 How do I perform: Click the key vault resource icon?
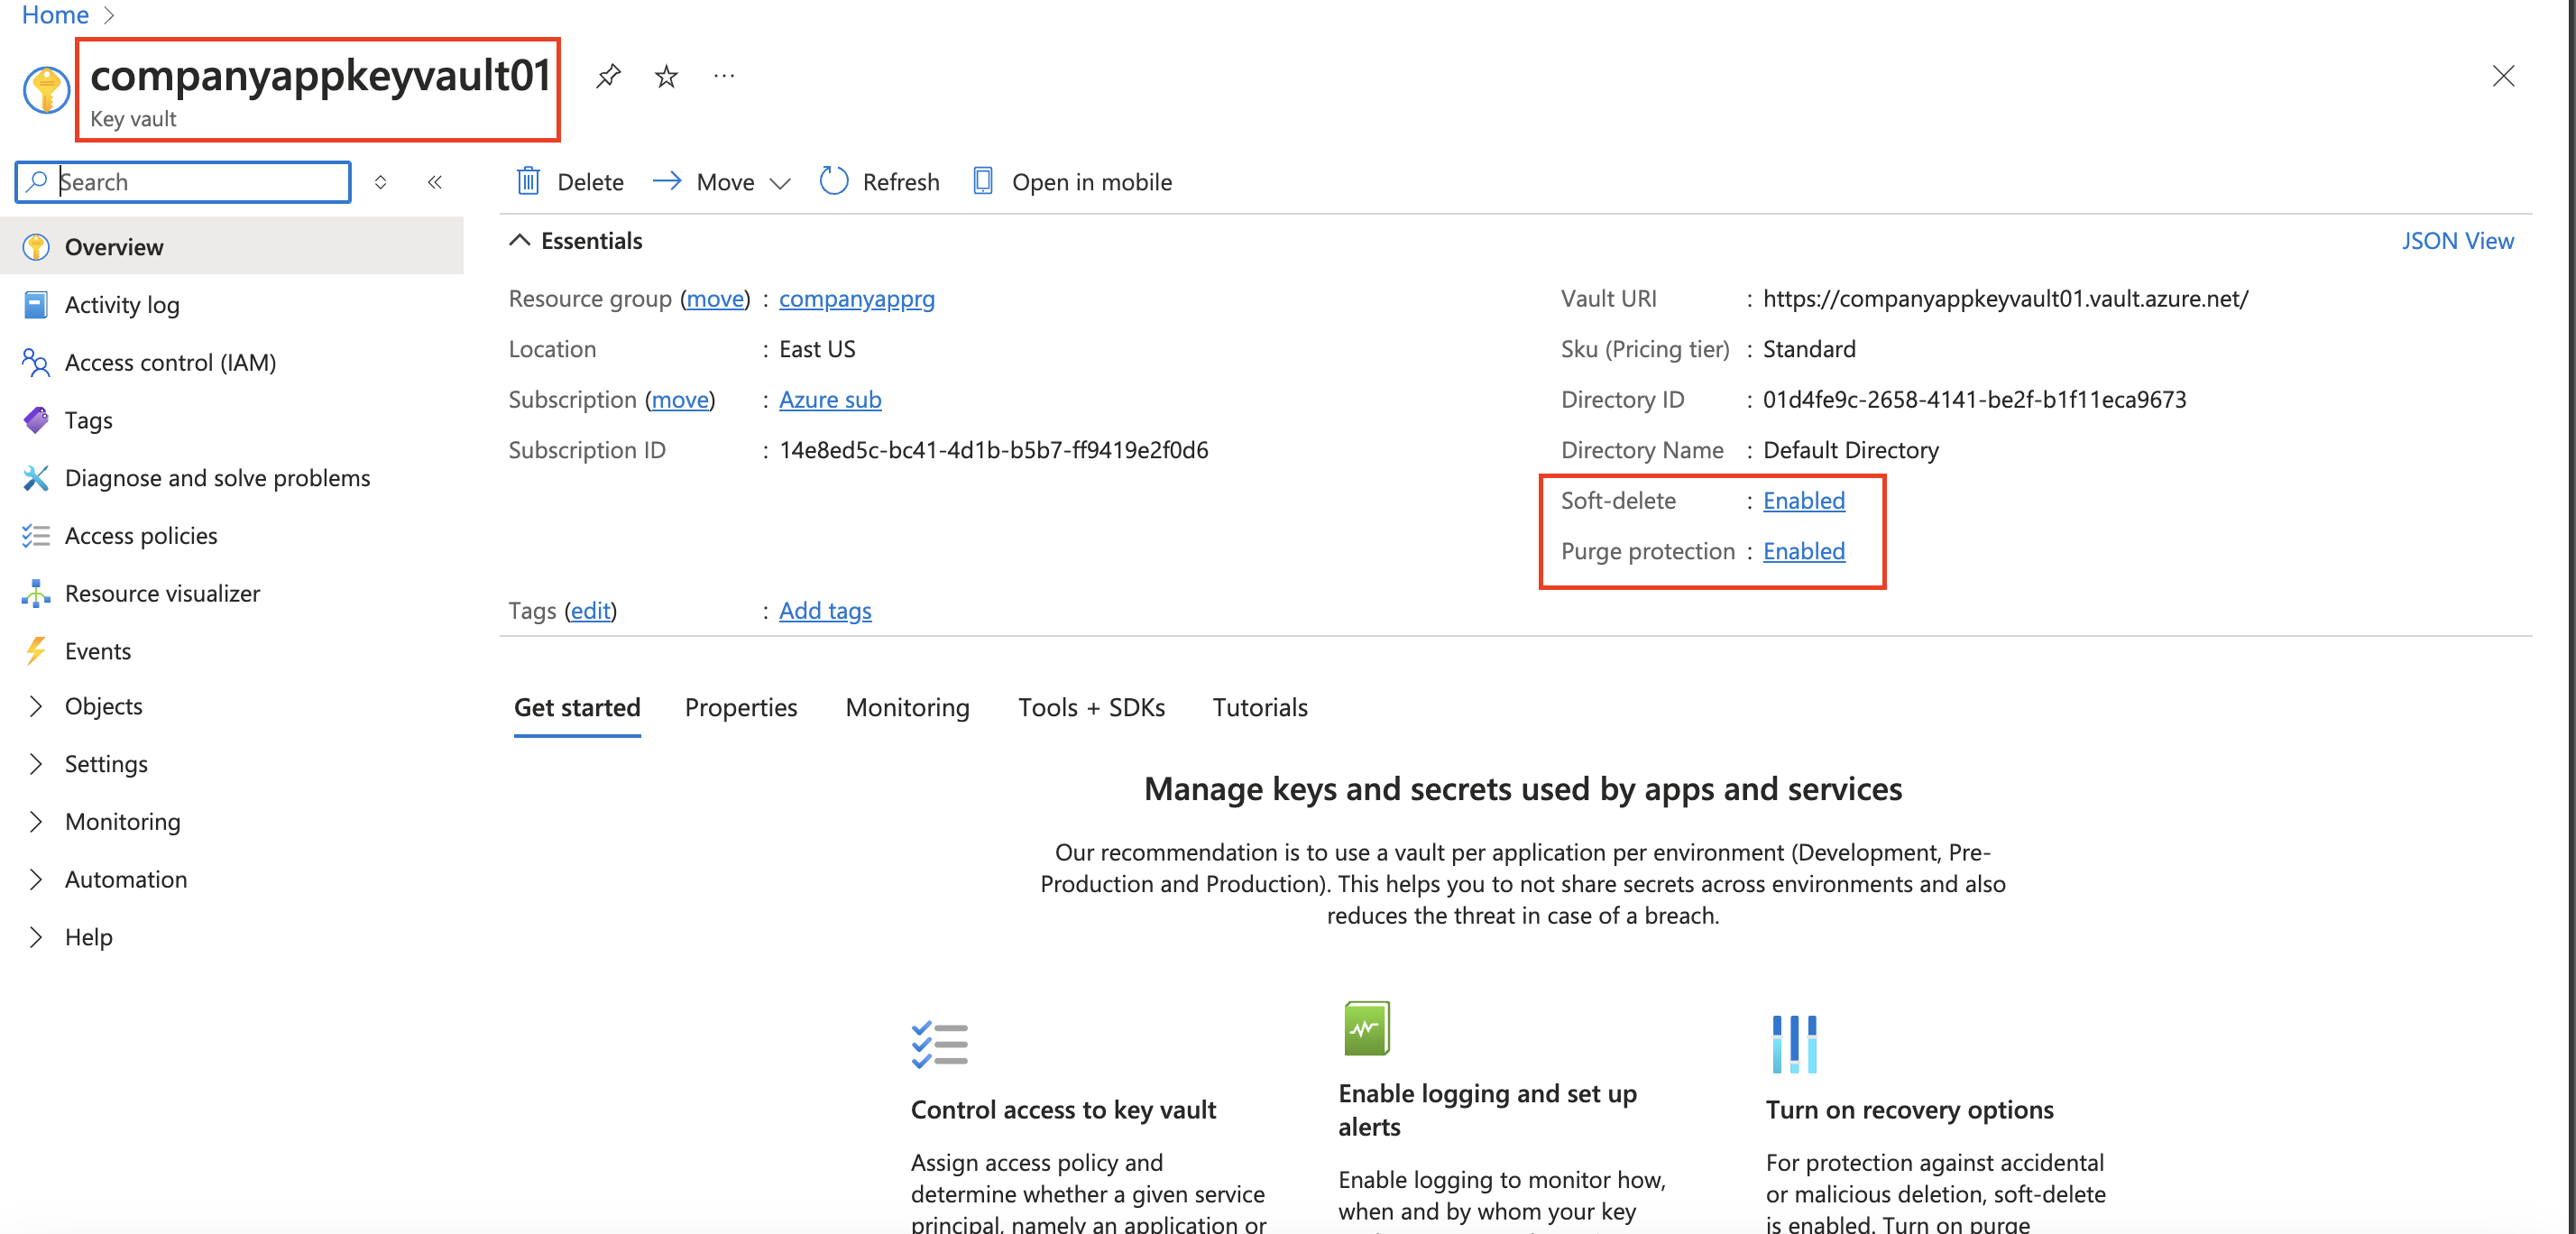point(46,90)
